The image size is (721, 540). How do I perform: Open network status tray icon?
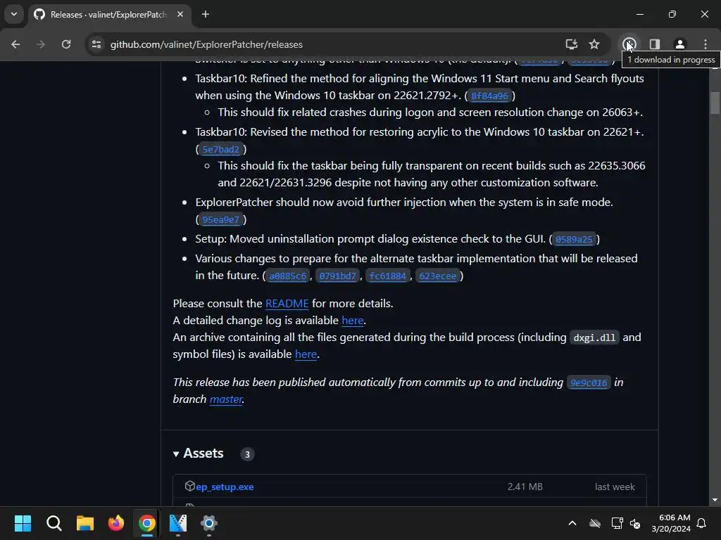pos(617,523)
